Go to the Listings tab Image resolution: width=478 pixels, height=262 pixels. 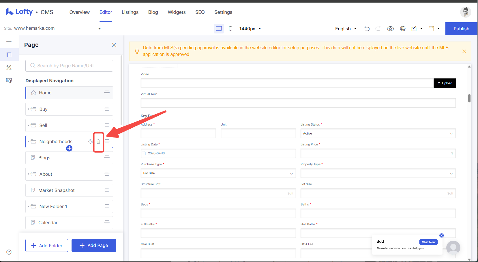coord(130,12)
